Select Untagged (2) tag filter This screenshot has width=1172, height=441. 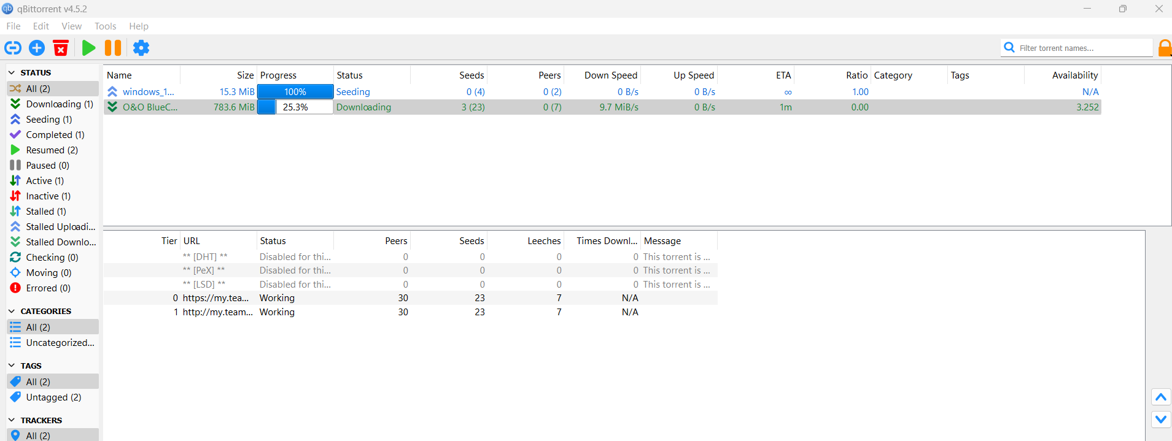coord(53,397)
